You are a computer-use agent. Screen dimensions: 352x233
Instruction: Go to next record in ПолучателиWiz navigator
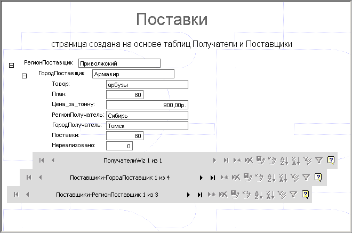[214, 160]
